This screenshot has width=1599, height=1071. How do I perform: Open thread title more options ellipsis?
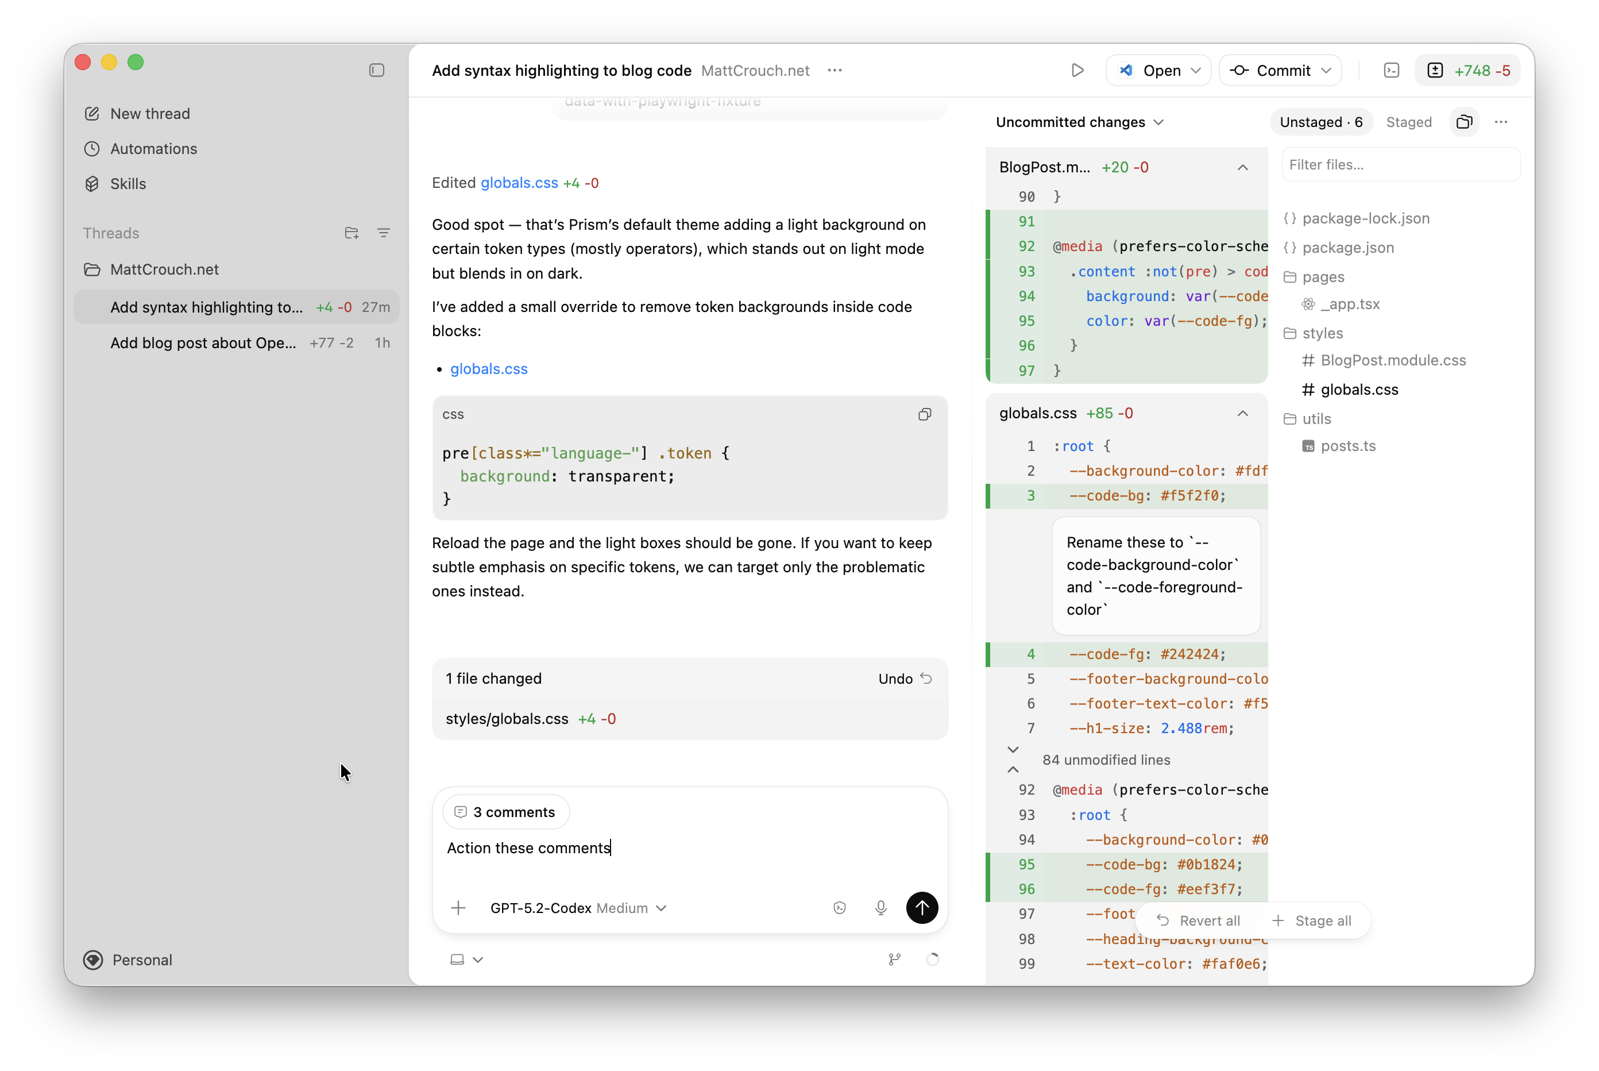coord(835,70)
